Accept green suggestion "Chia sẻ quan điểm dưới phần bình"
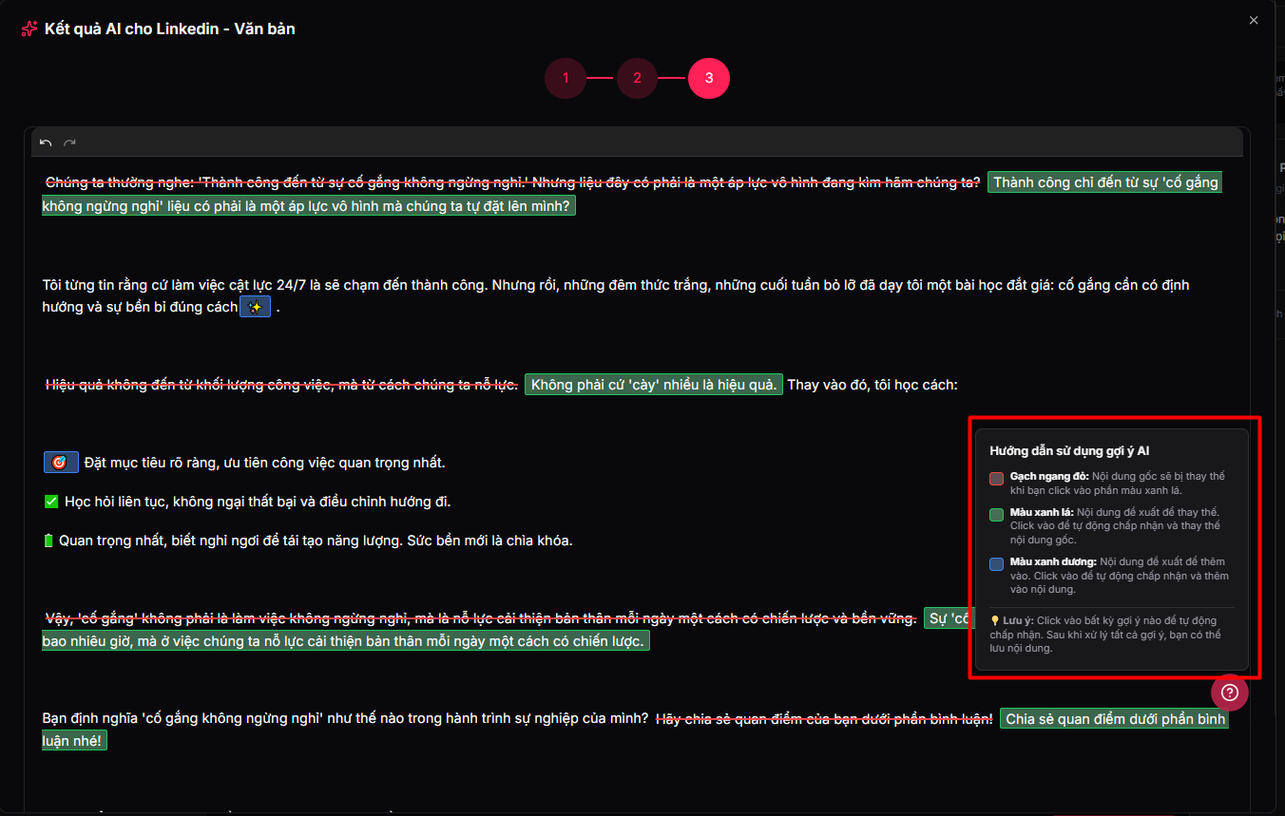The width and height of the screenshot is (1285, 816). (x=1113, y=719)
